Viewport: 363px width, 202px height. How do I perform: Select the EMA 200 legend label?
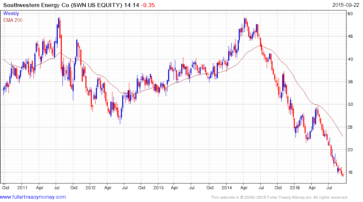(13, 20)
